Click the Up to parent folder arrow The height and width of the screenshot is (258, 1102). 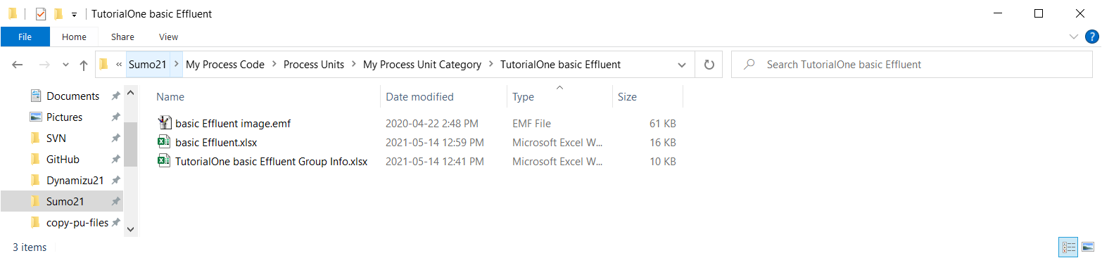click(84, 65)
